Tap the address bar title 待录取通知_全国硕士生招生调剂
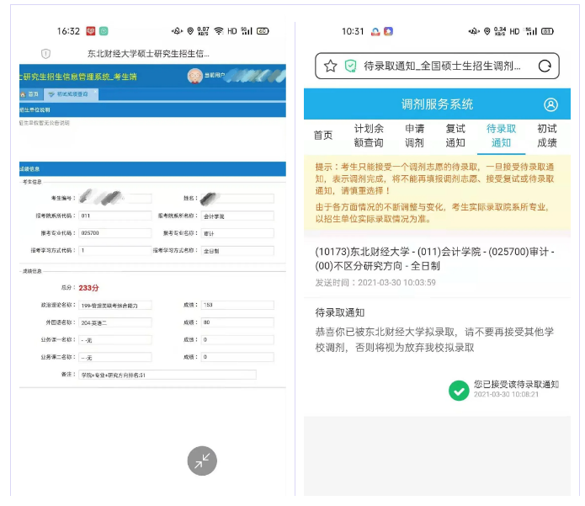 pyautogui.click(x=442, y=66)
